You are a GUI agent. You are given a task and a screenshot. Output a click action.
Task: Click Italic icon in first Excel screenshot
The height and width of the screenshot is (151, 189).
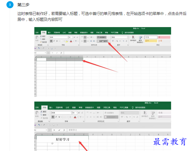coord(54,41)
